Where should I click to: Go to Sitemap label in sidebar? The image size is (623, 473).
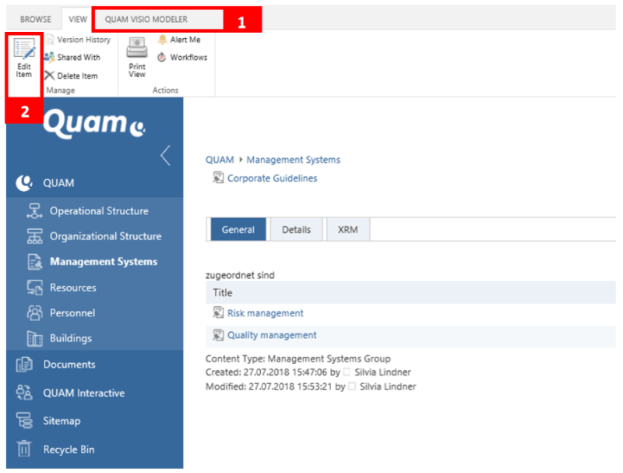(62, 421)
